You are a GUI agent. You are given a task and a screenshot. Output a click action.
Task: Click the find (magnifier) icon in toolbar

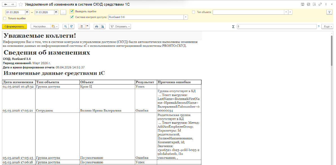coord(66,26)
